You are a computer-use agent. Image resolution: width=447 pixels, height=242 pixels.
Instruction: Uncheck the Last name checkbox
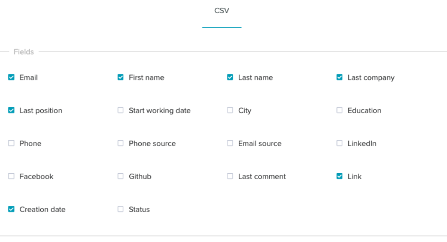coord(230,77)
